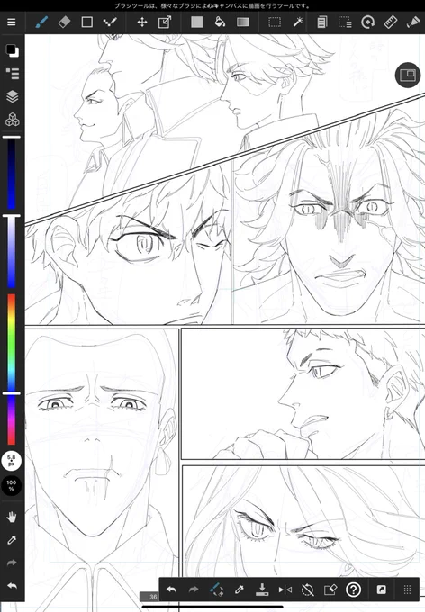Adjust the blue brightness slider strip
425x612 pixels.
coord(12,174)
